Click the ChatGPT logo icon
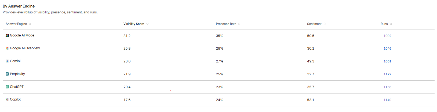 [x=7, y=87]
